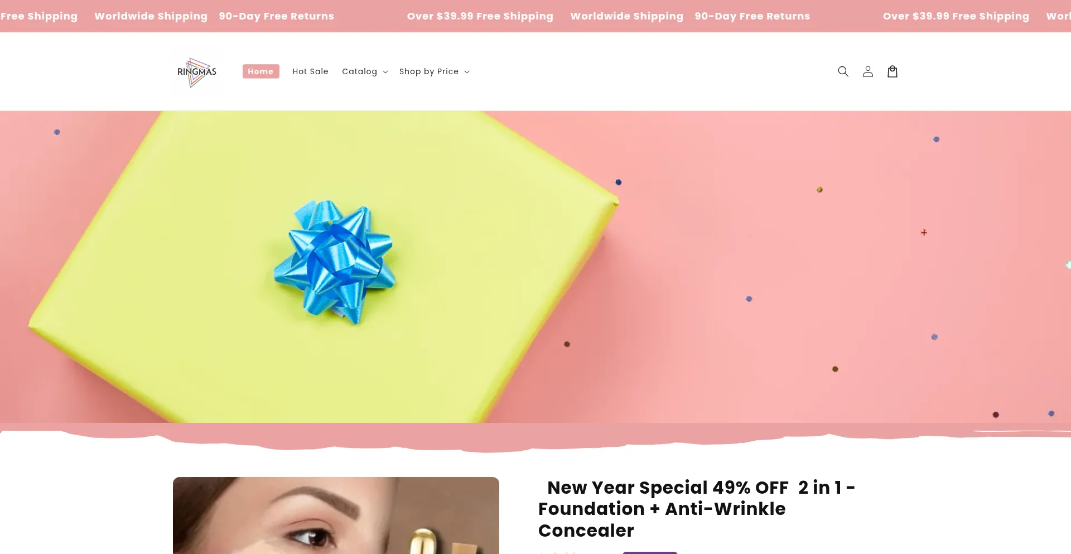Viewport: 1071px width, 554px height.
Task: Click the yellow gift box banner image
Action: [x=324, y=267]
